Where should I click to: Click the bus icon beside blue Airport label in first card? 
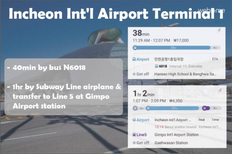[134, 59]
